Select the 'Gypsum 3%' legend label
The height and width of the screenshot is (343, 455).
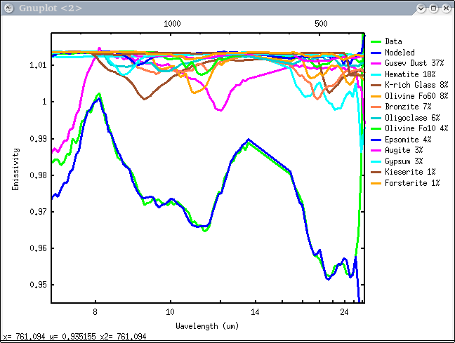point(404,161)
